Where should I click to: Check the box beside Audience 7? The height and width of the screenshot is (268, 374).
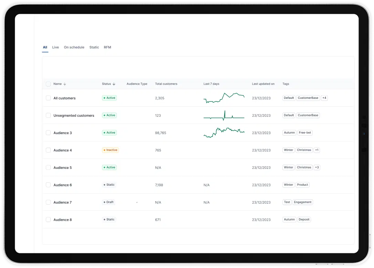(x=48, y=202)
